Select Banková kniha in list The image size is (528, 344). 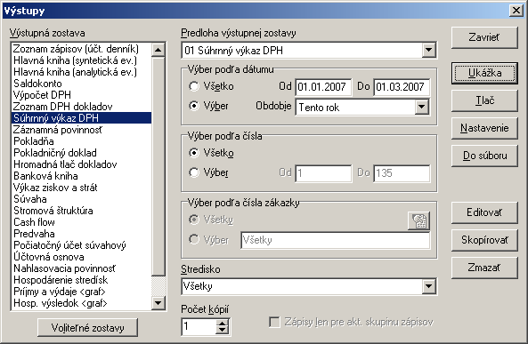(x=82, y=176)
